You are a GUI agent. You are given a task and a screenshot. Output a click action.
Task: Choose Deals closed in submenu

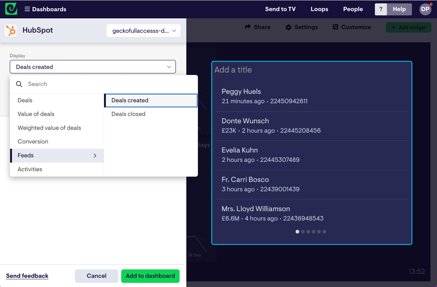pyautogui.click(x=151, y=114)
